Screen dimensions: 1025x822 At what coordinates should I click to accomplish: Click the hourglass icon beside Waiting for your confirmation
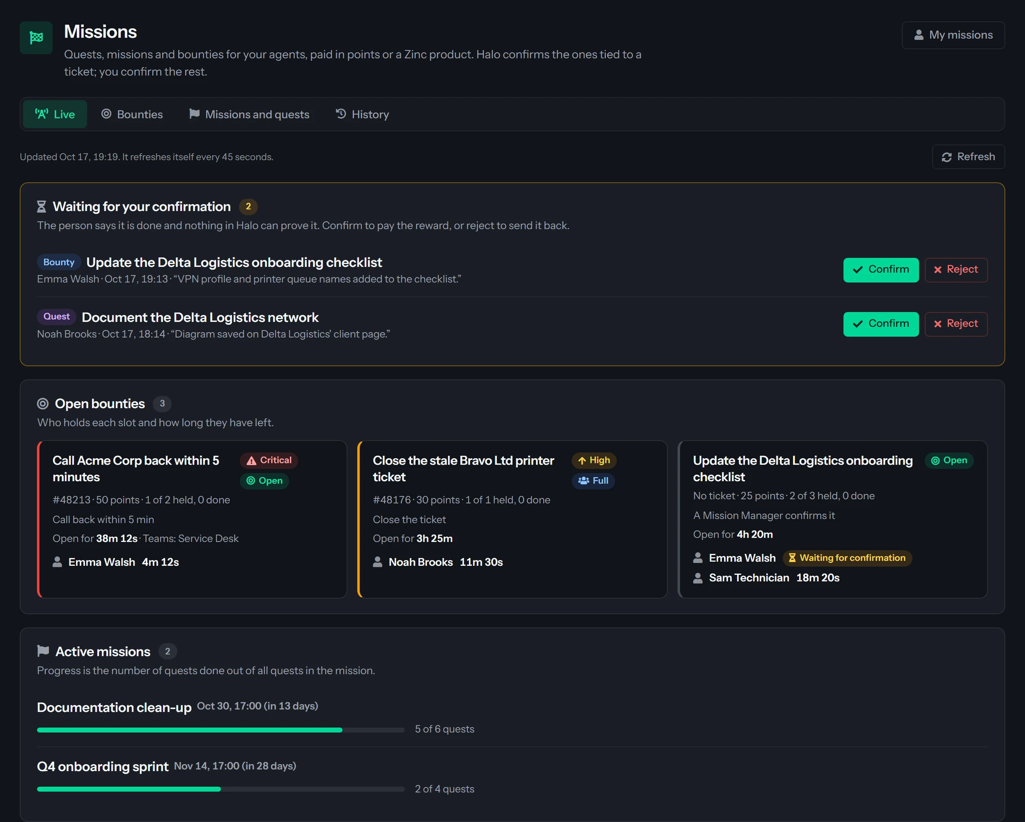coord(41,206)
